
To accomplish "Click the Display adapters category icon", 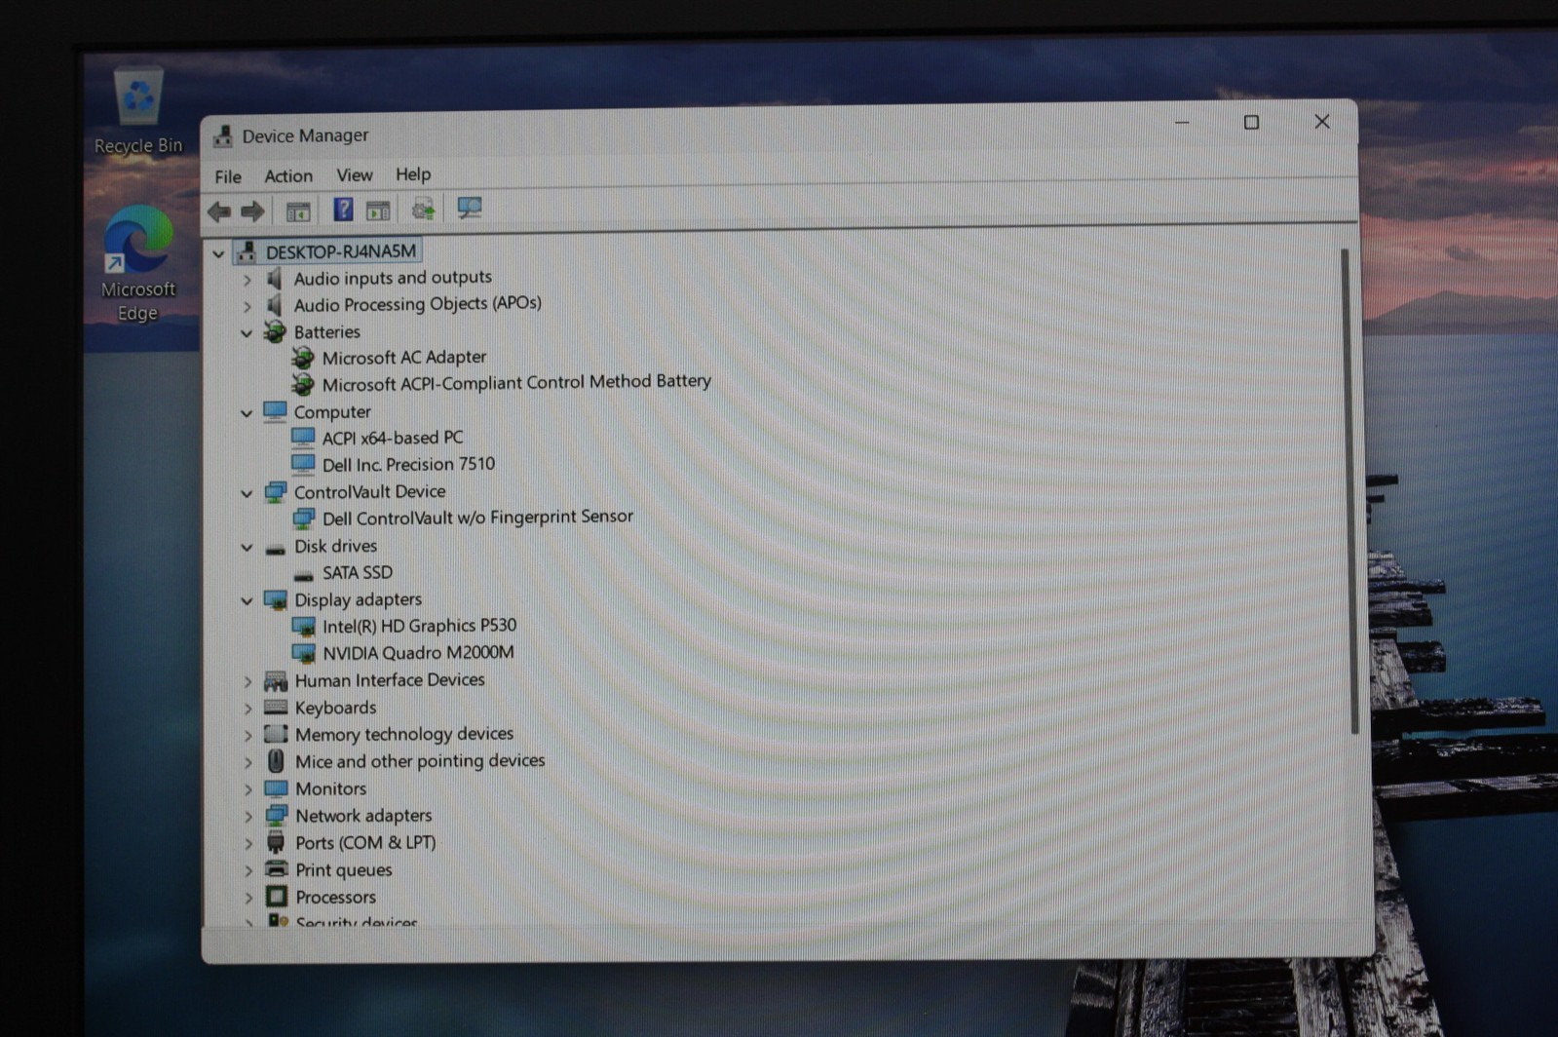I will (276, 600).
